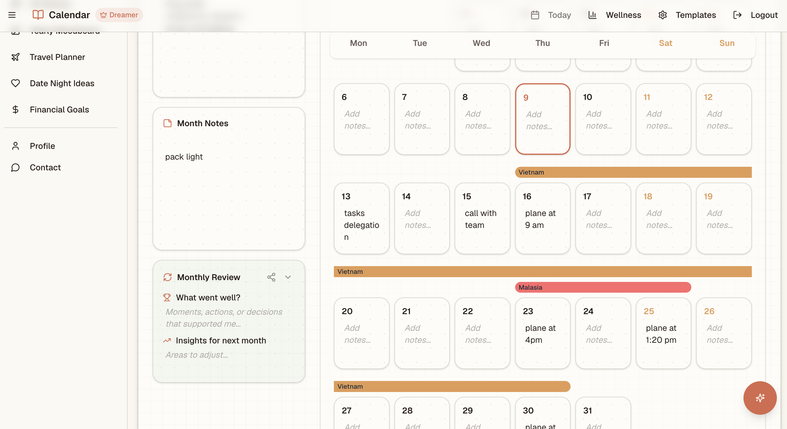This screenshot has width=787, height=429.
Task: Select the highlighted day 9 cell
Action: tap(543, 119)
